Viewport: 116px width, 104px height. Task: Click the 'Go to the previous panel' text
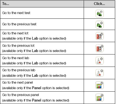[20, 95]
